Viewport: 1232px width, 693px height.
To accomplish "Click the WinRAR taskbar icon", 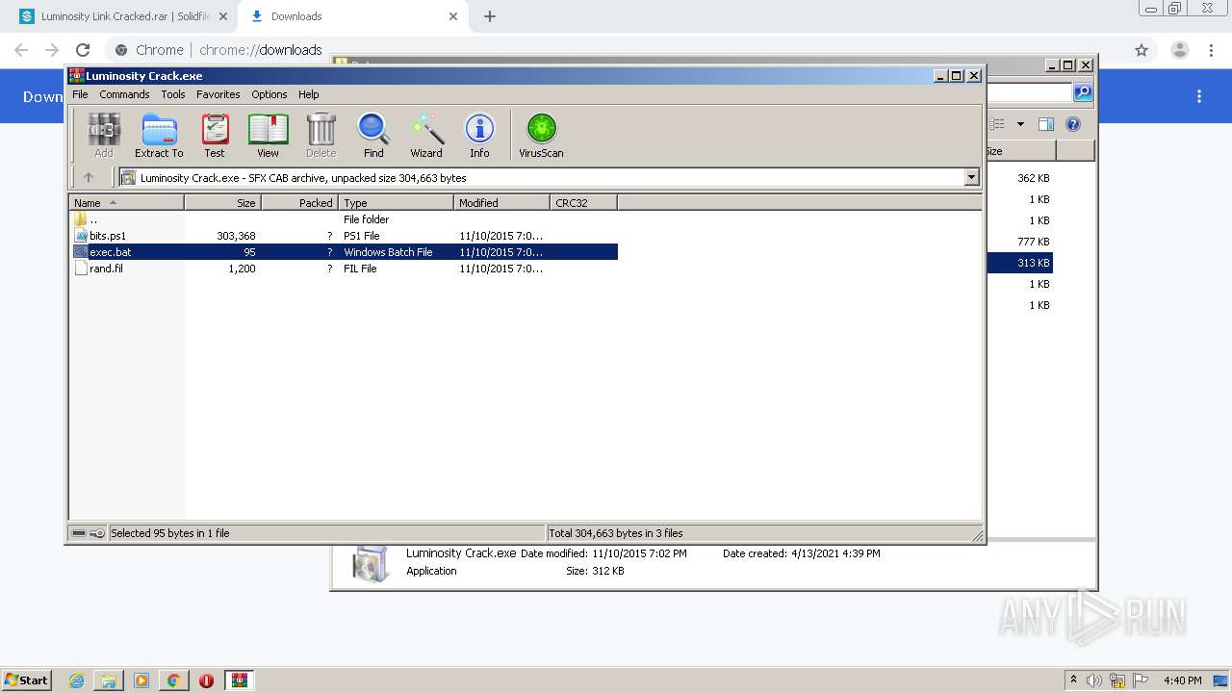I will 240,680.
